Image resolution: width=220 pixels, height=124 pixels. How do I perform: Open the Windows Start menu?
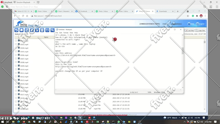coord(2,122)
